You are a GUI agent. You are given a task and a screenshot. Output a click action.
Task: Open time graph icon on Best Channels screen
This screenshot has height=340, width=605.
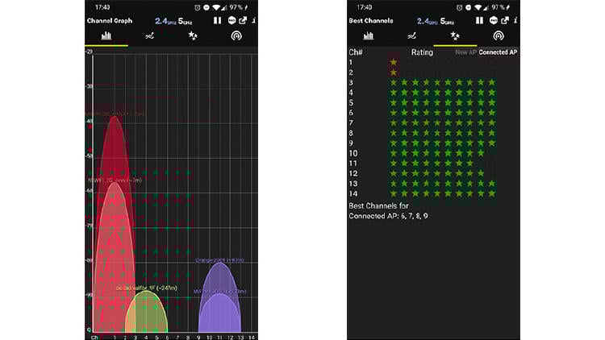pyautogui.click(x=412, y=36)
